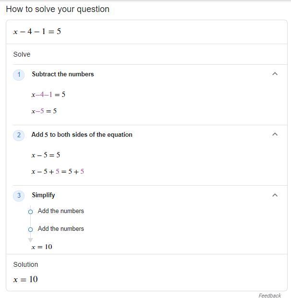The image size is (291, 298).
Task: Click the downward arrow marker in Simplify step
Action: pyautogui.click(x=30, y=239)
